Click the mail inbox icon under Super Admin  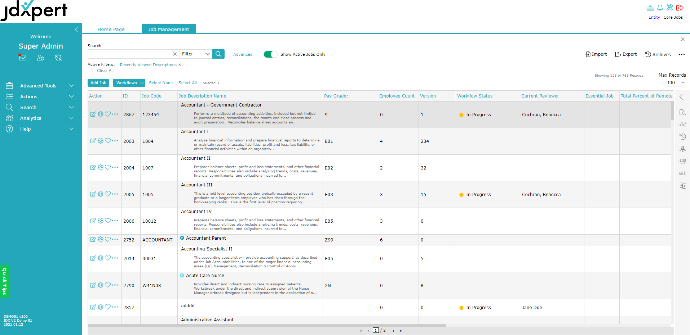pos(23,58)
